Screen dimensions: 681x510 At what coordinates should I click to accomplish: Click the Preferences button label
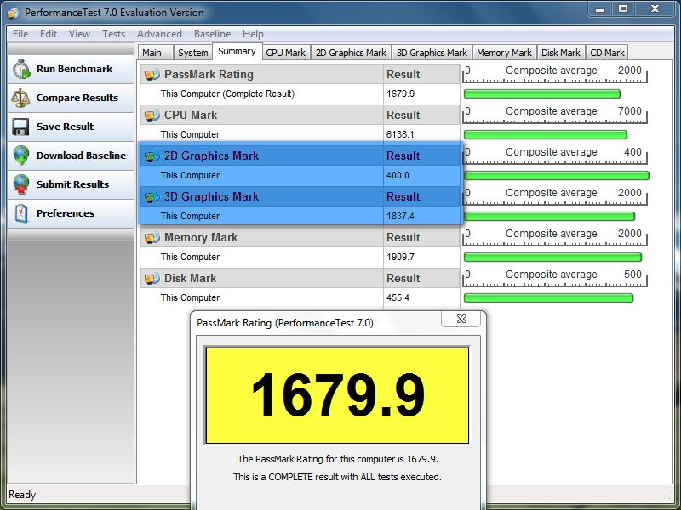click(66, 213)
